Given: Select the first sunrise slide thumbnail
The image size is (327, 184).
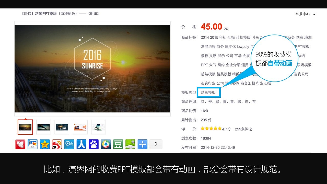Looking at the screenshot, I should [x=25, y=127].
